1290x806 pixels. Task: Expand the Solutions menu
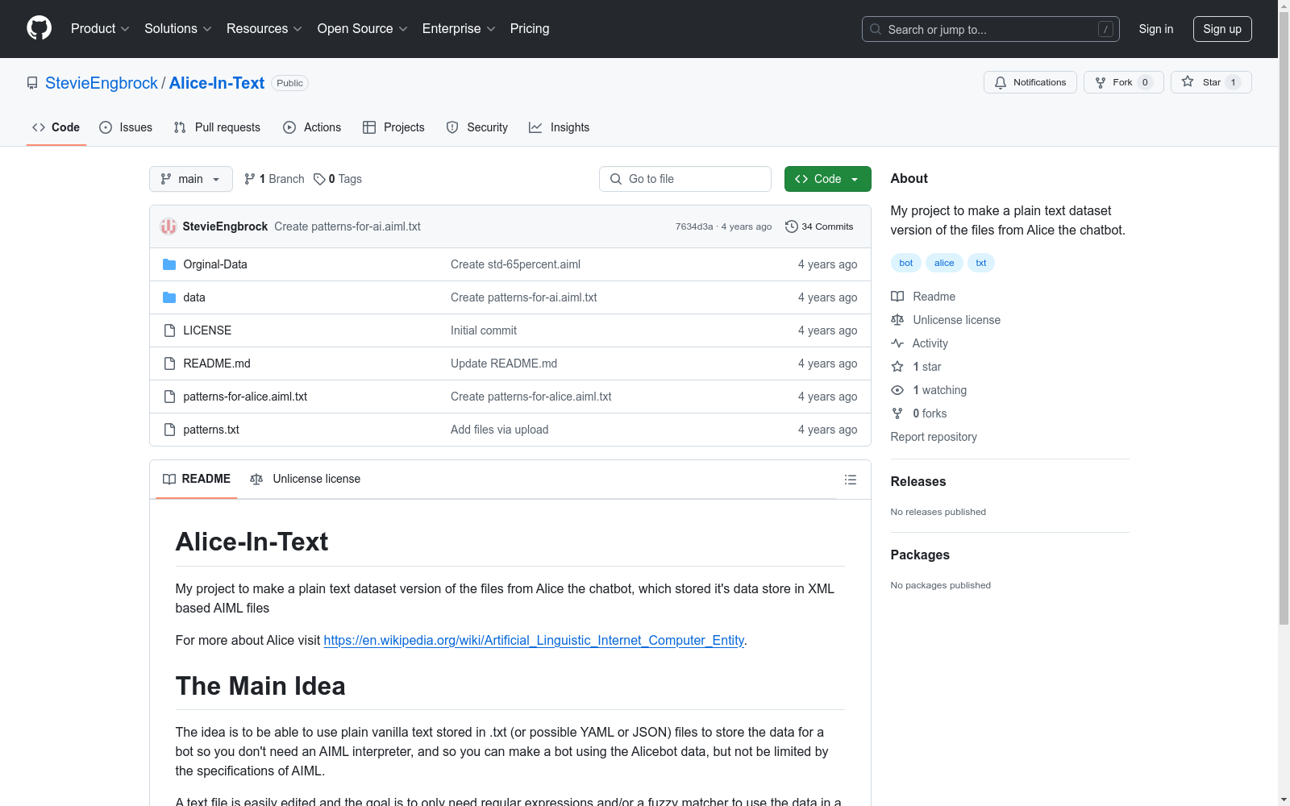point(178,28)
